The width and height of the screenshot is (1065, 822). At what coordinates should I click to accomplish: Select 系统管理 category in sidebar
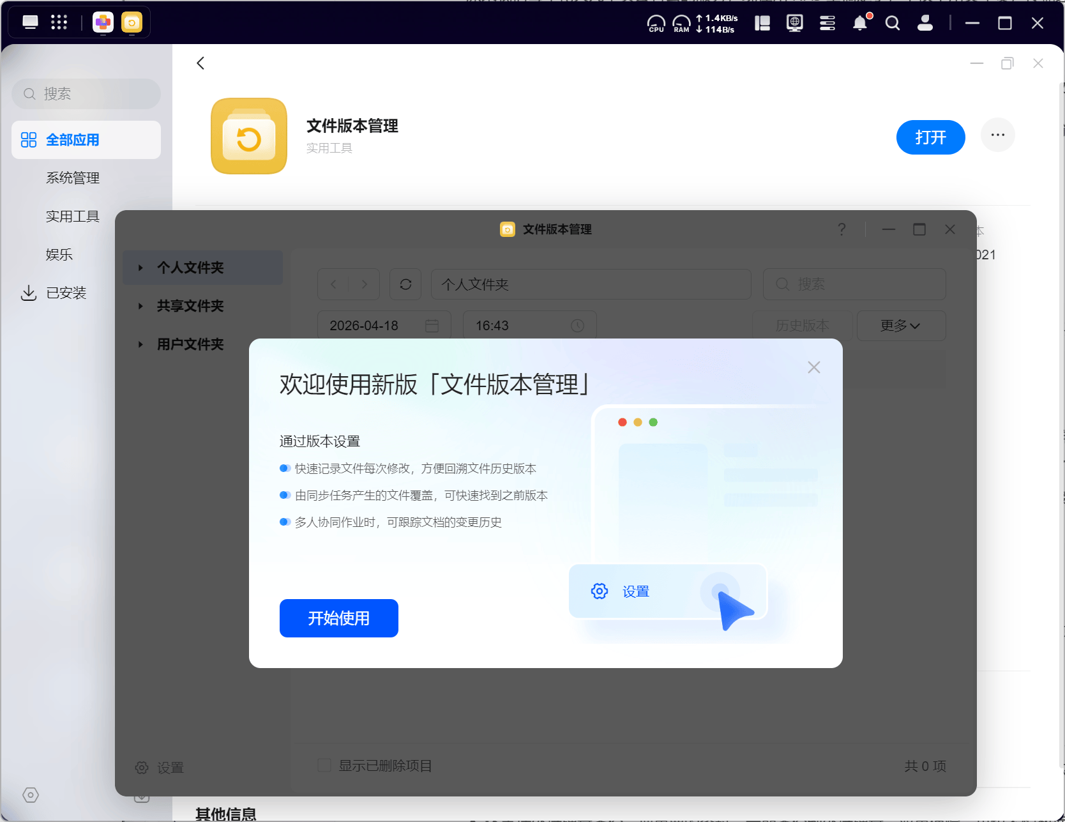click(x=73, y=178)
